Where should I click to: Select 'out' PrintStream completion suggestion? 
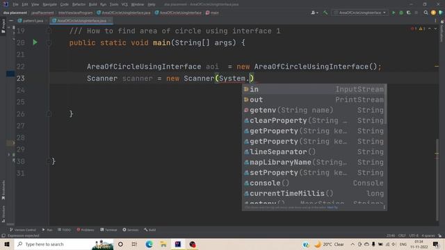pos(314,100)
